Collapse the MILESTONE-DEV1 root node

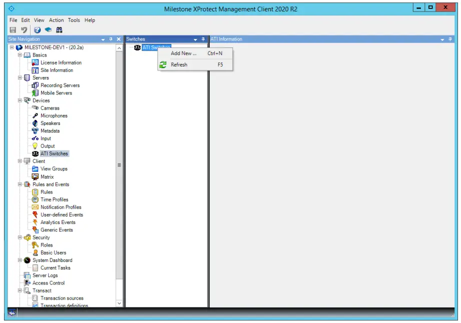(x=12, y=47)
